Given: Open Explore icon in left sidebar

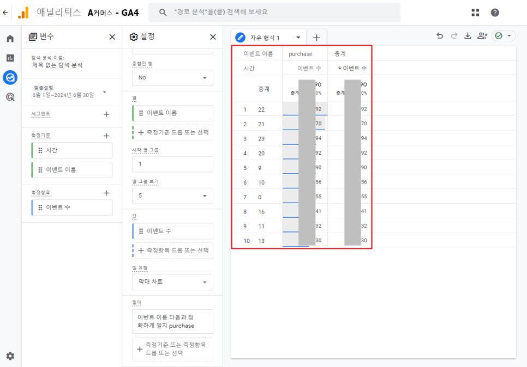Looking at the screenshot, I should pos(10,77).
